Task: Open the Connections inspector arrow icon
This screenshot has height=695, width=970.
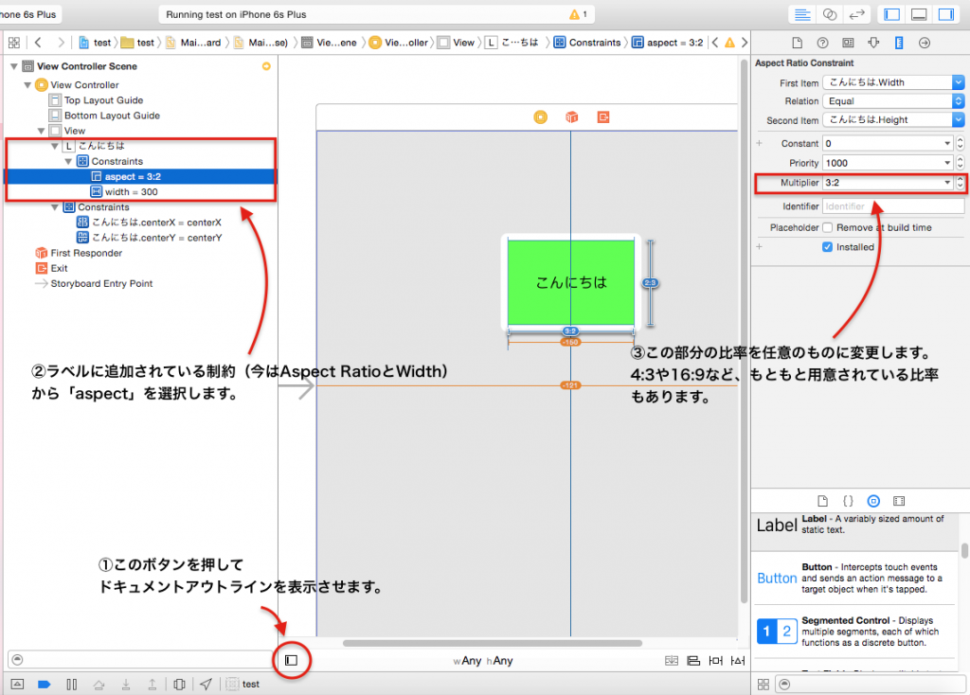Action: [925, 43]
